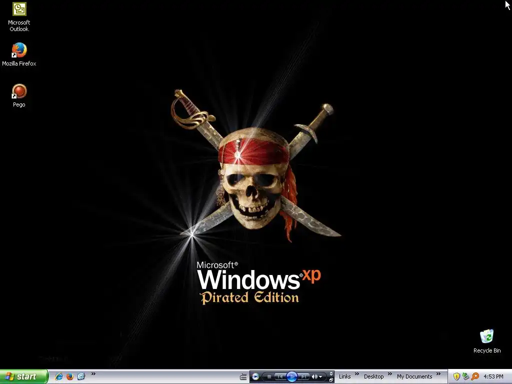Click the media toolbar show video arrows
The image size is (512, 384).
point(331,373)
